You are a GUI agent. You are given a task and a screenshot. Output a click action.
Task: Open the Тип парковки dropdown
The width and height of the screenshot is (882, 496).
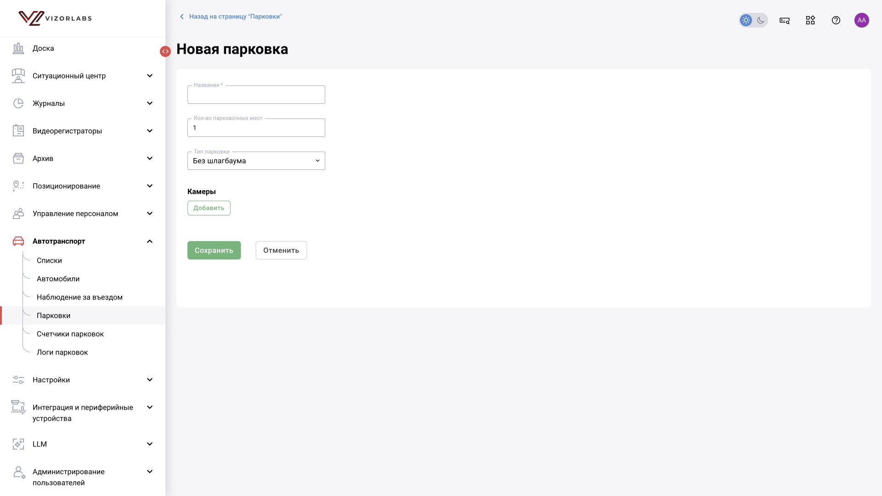[x=256, y=161]
